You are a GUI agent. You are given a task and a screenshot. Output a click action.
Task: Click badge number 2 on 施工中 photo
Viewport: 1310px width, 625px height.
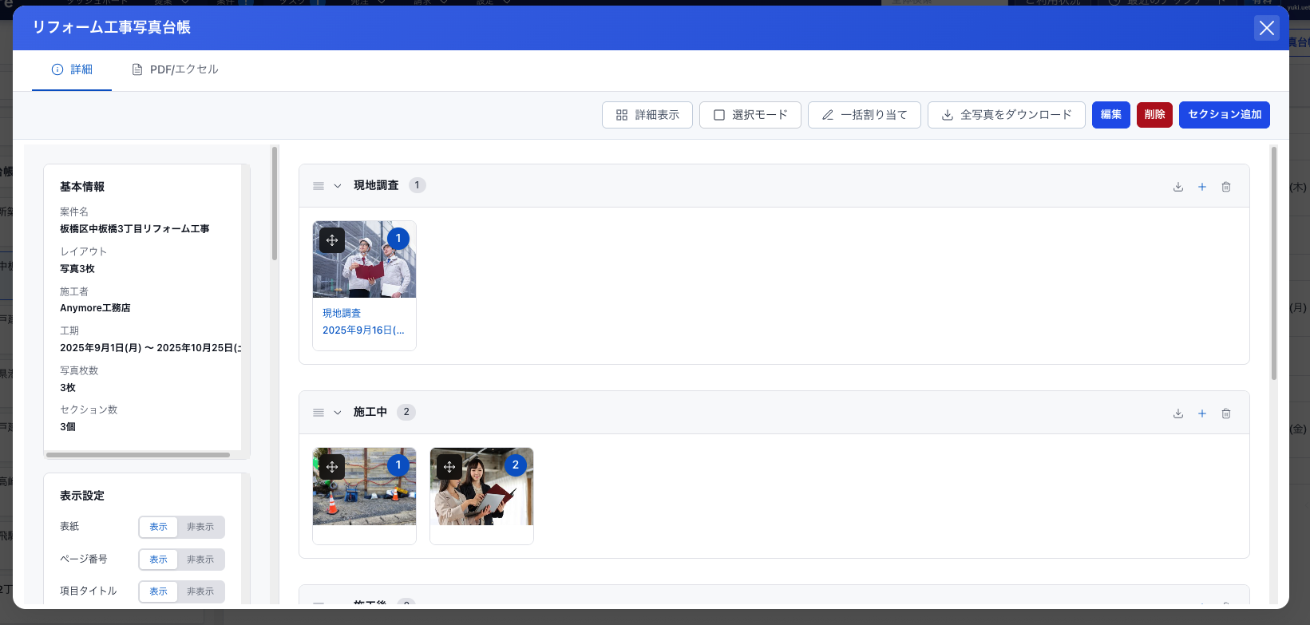click(x=516, y=465)
